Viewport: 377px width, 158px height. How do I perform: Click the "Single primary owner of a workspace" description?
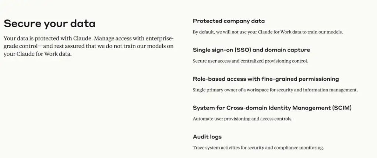tap(275, 90)
